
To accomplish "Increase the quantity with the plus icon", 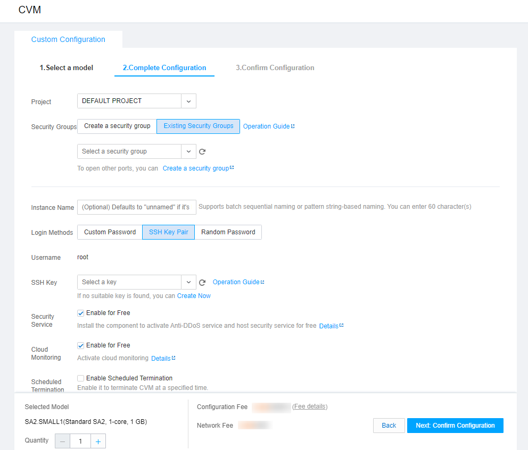I will pyautogui.click(x=98, y=440).
